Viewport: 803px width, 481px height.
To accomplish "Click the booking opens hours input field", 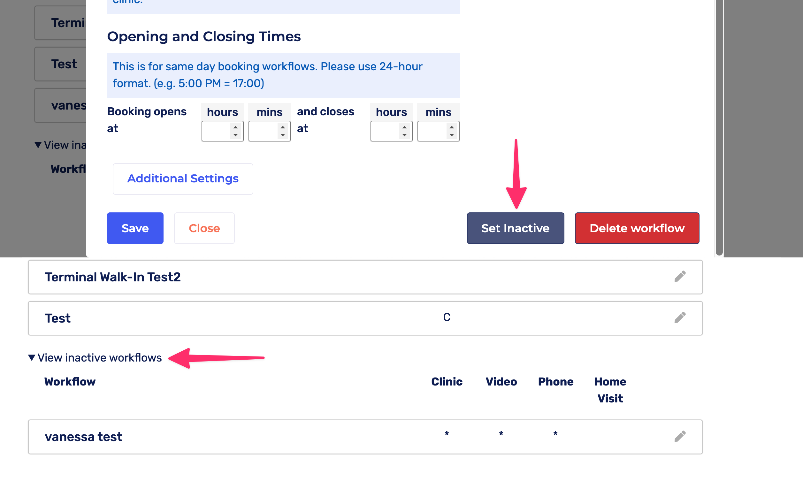I will pos(216,131).
